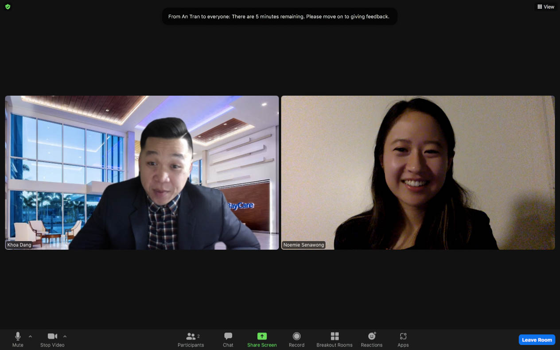Expand audio options arrow next to Mute

click(30, 337)
